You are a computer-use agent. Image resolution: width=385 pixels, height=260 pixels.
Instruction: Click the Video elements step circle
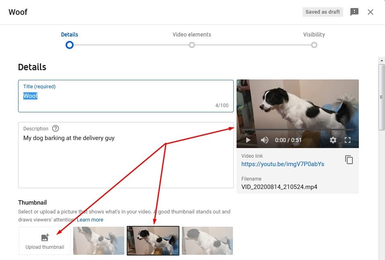click(x=192, y=45)
